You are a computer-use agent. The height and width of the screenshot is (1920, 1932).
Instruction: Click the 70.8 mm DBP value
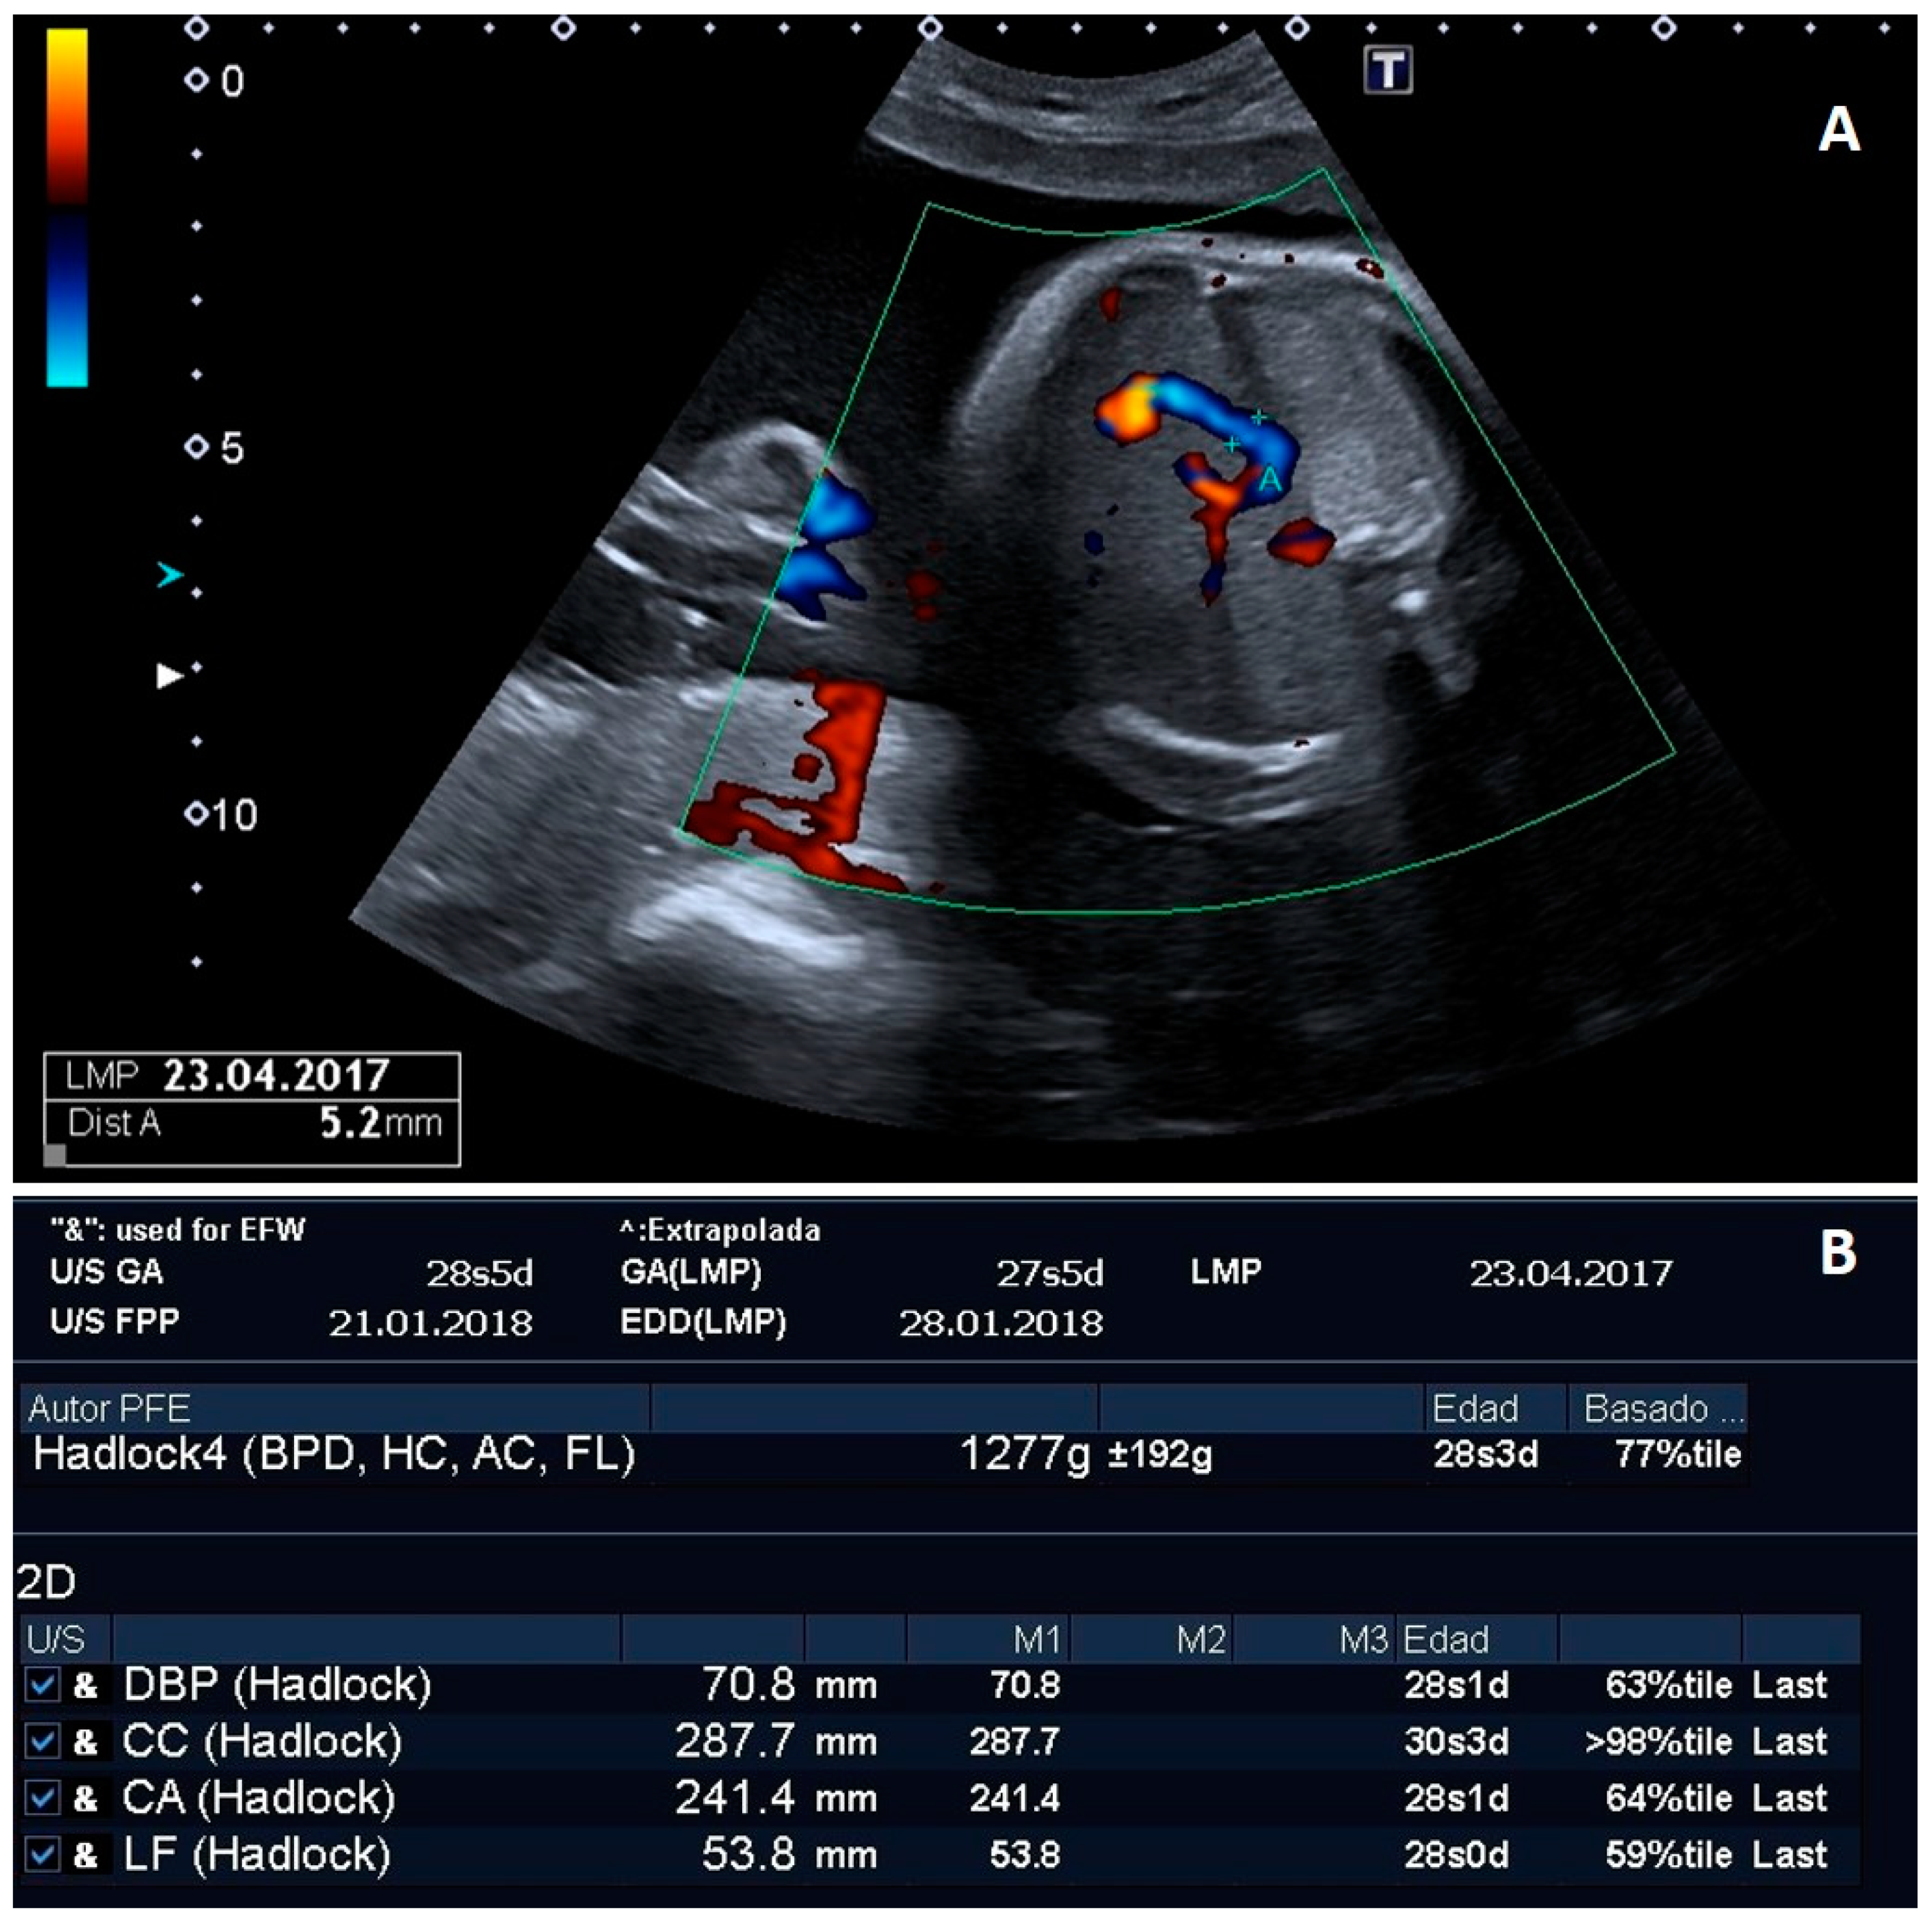[789, 1685]
